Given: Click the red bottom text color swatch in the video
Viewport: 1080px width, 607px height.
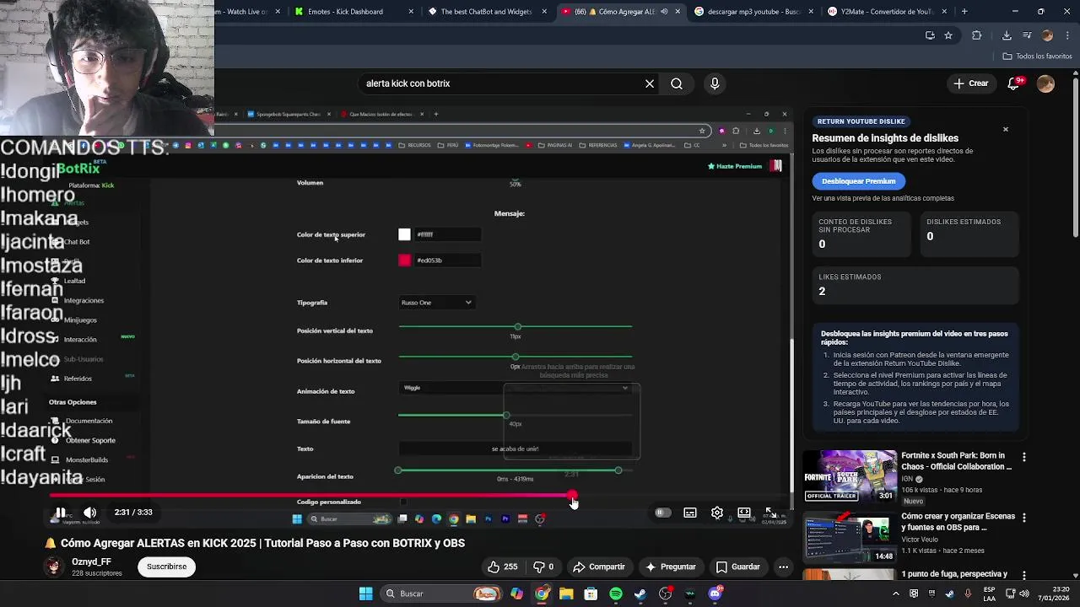Looking at the screenshot, I should pos(404,261).
